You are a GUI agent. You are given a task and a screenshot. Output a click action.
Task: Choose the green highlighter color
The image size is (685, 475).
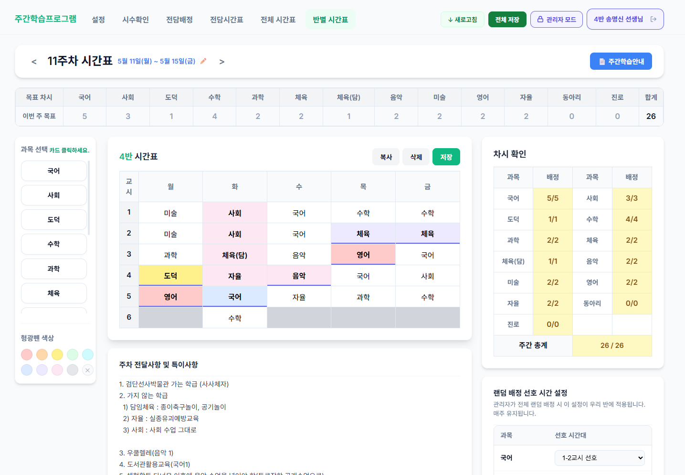click(73, 355)
